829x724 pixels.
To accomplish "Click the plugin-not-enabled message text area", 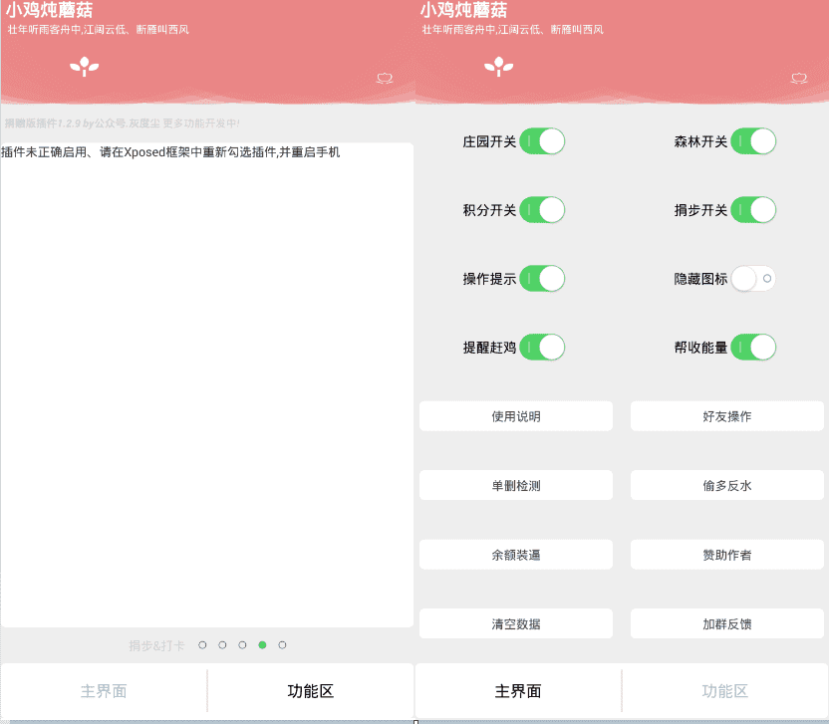I will (207, 384).
